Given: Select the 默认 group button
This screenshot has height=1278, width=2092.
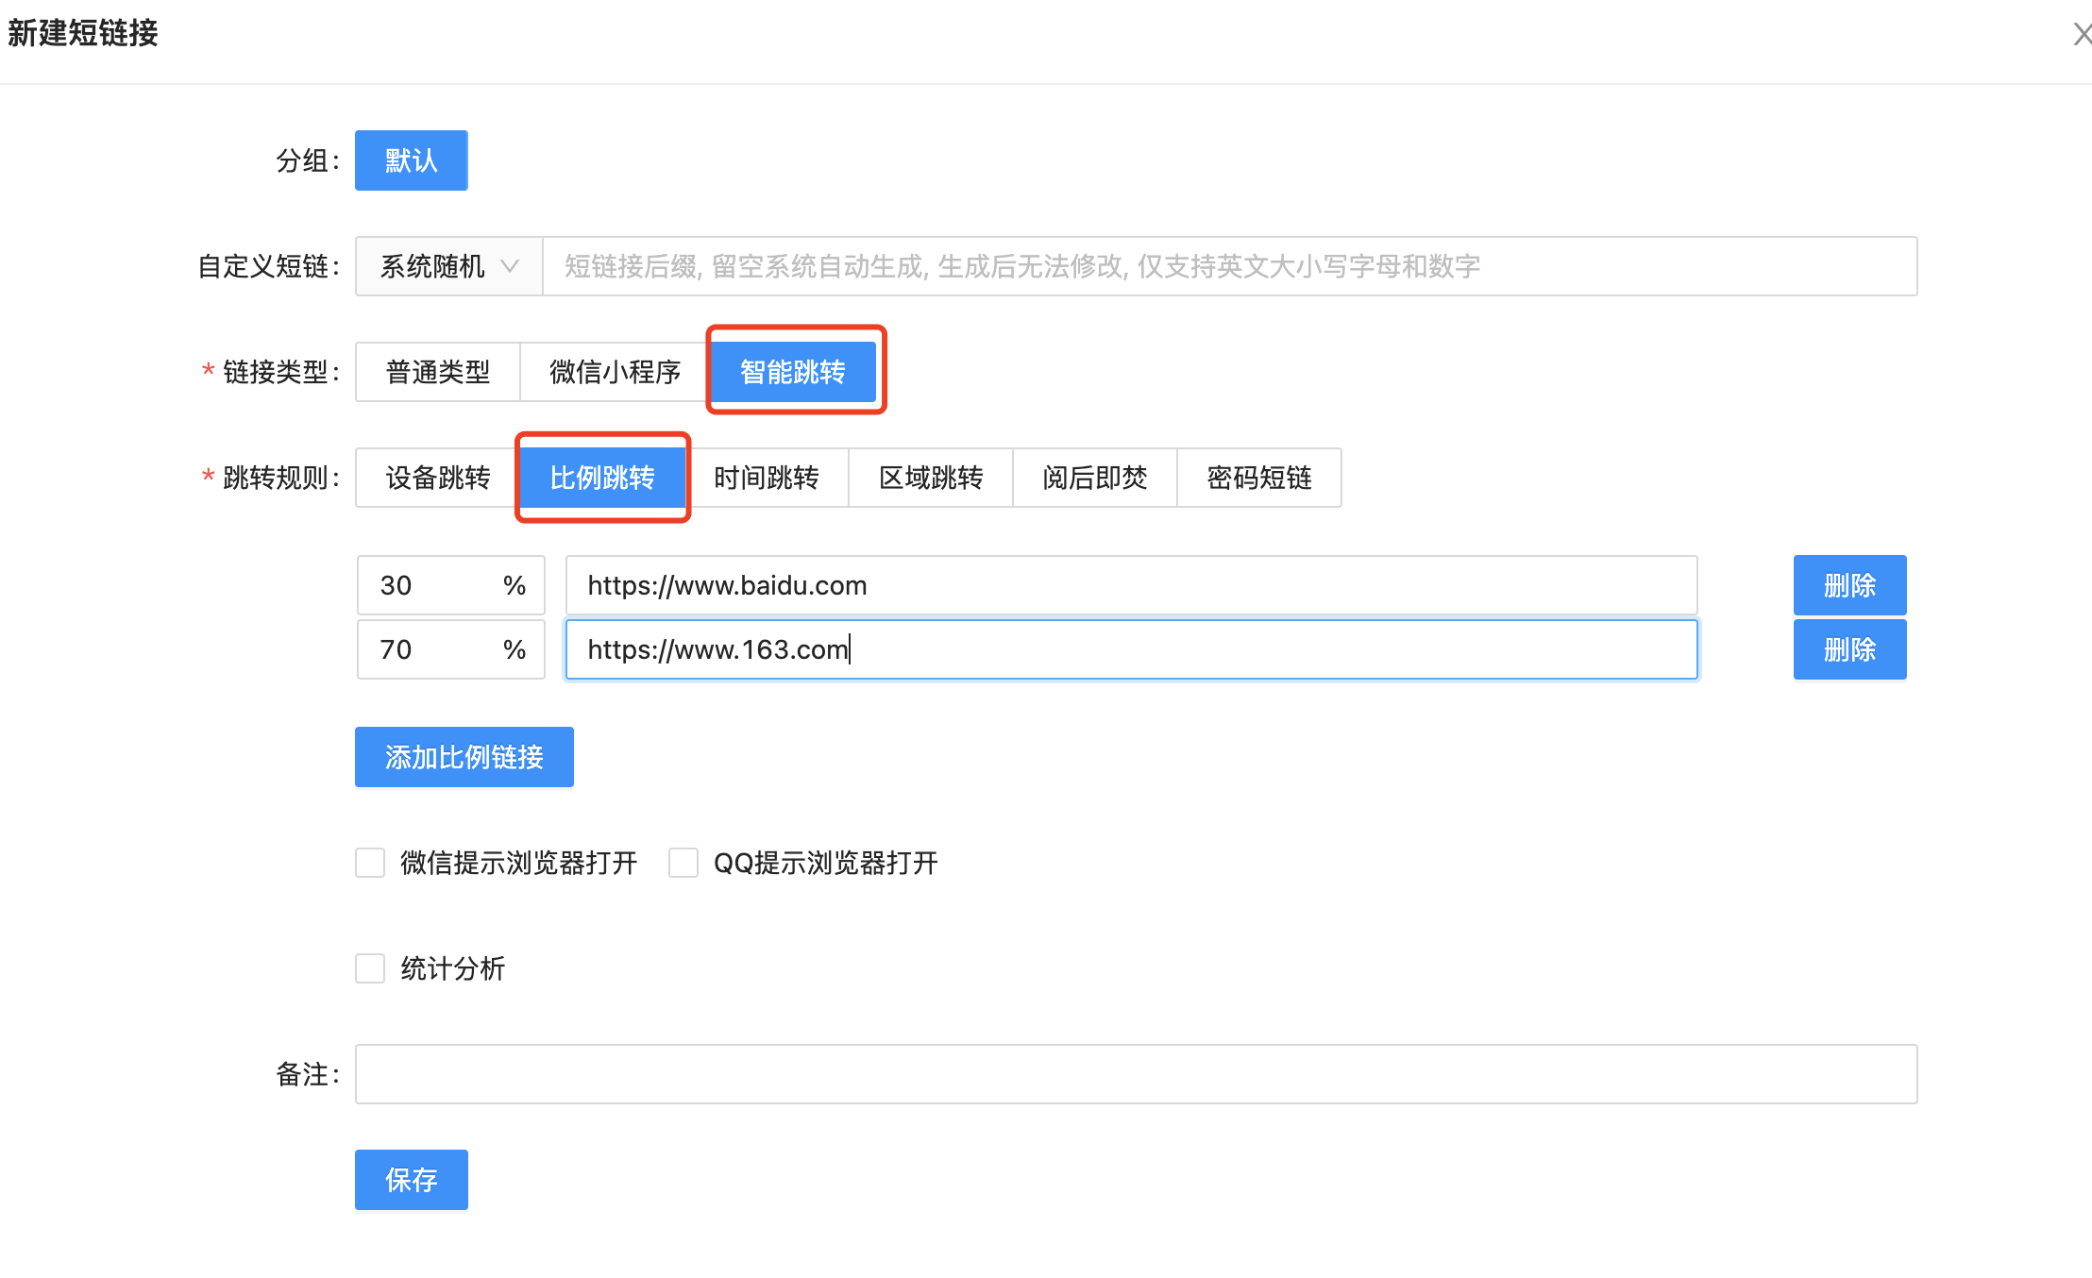Looking at the screenshot, I should pyautogui.click(x=411, y=160).
